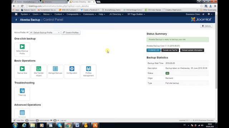
Task: Launch Internet Explorer from taskbar
Action: pos(24,125)
